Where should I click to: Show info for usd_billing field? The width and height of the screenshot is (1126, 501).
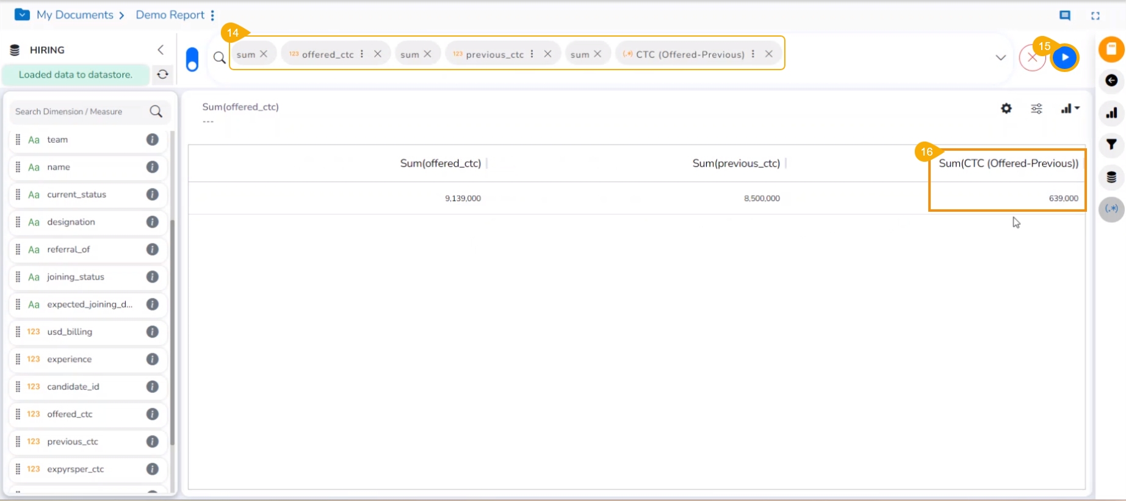tap(153, 332)
